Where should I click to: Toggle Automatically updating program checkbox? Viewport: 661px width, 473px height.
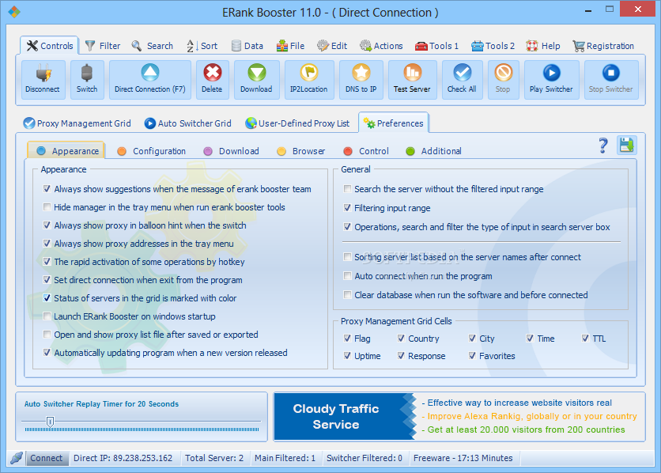pos(47,353)
